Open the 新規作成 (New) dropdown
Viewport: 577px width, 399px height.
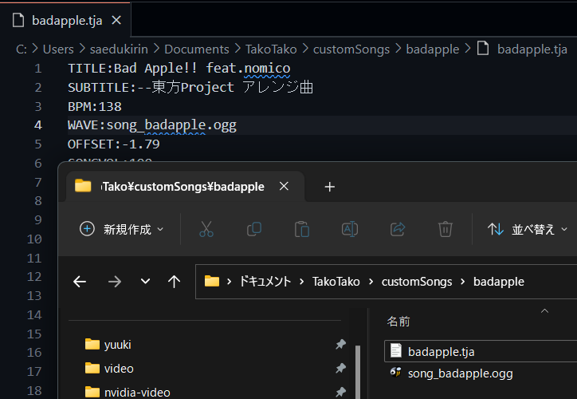tap(121, 229)
